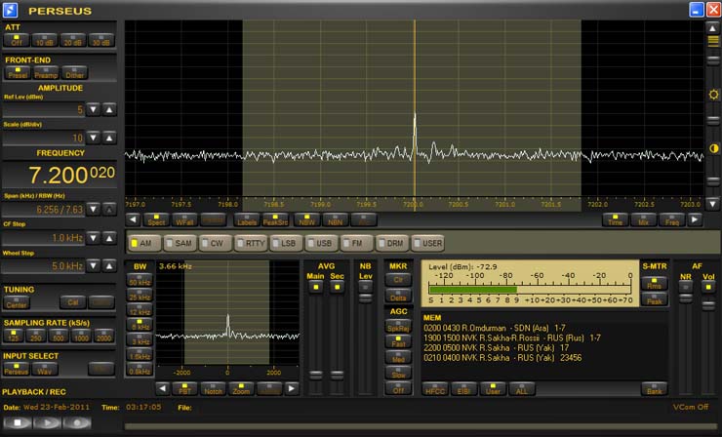Click the 7.200 frequency display
The width and height of the screenshot is (722, 437).
pyautogui.click(x=60, y=175)
